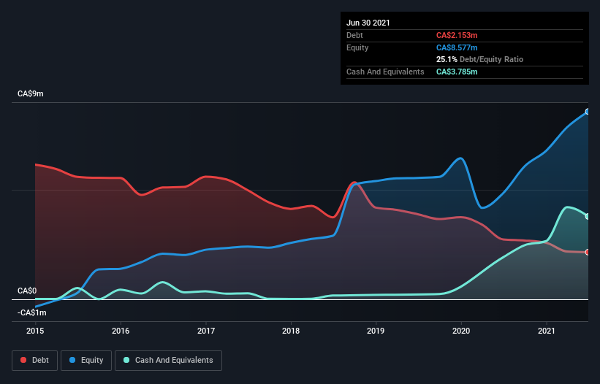Select the 2016 x-axis label
The width and height of the screenshot is (600, 384).
(121, 331)
